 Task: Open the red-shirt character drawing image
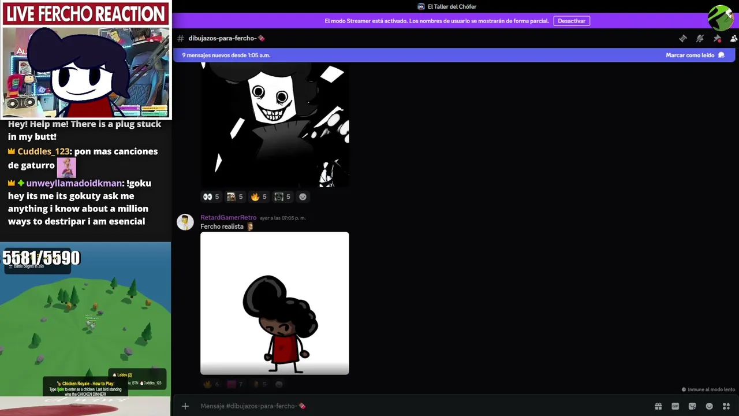pos(275,303)
